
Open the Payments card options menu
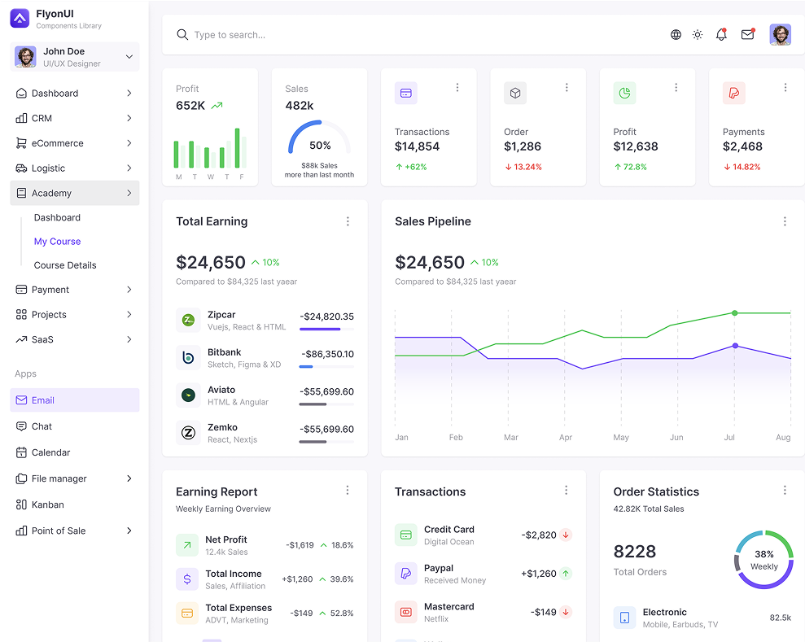tap(785, 88)
